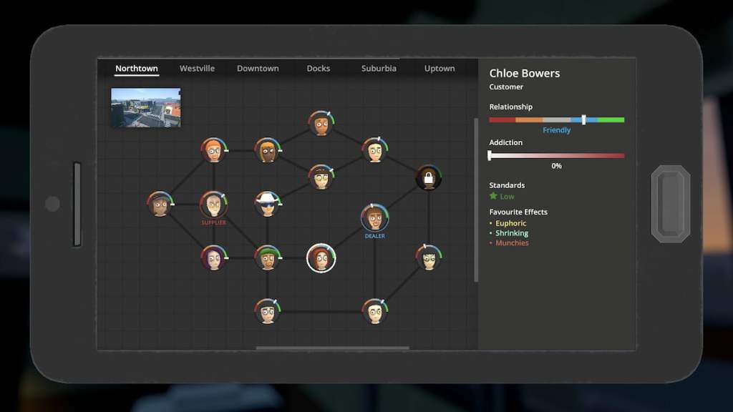
Task: Open the purple-haired contact's profile
Action: pyautogui.click(x=213, y=258)
